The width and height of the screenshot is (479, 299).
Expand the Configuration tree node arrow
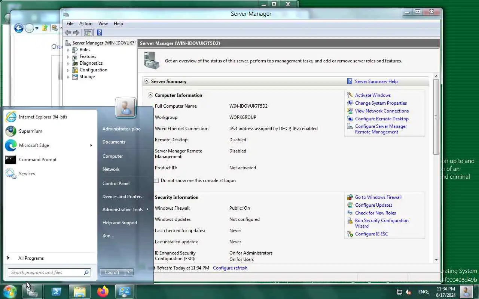coord(68,70)
